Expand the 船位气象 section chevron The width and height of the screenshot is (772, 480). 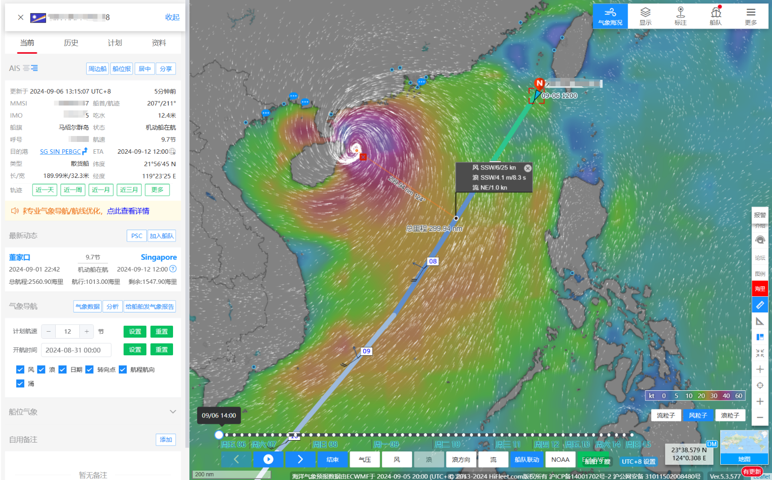click(x=173, y=411)
